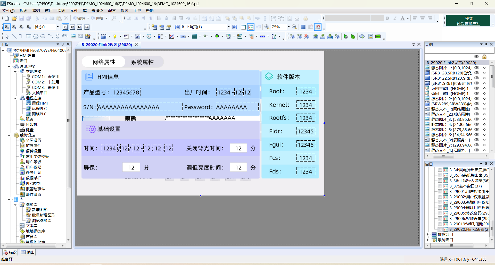The height and width of the screenshot is (265, 495).
Task: Click the zoom in magnifier icon
Action: click(x=267, y=27)
